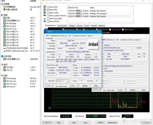Viewport: 153px width, 125px height.
Task: Click the Stress GPU monitor icon
Action: coord(45,21)
